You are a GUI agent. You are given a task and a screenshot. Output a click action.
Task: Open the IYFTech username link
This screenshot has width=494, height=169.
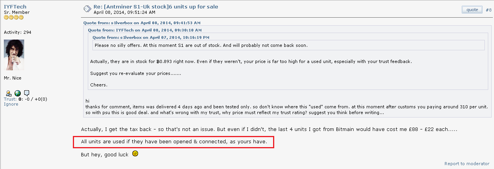[x=15, y=7]
